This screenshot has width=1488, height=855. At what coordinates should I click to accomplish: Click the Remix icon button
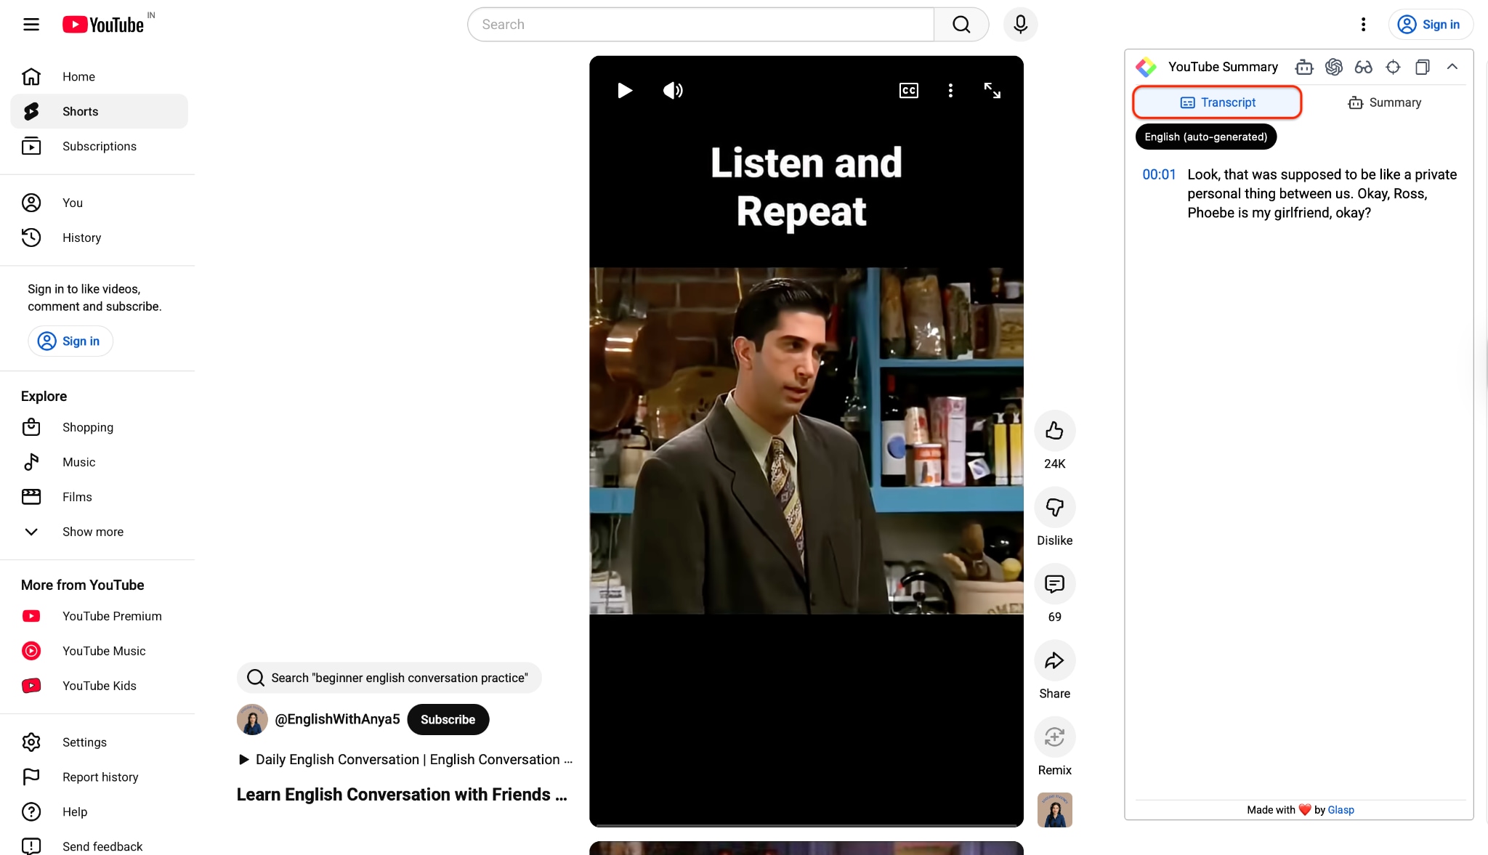pos(1054,737)
